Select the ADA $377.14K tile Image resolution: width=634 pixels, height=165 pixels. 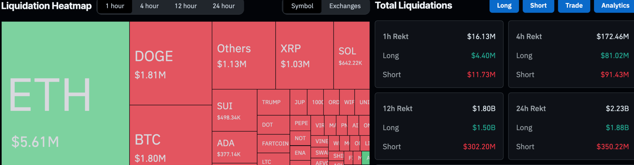pyautogui.click(x=234, y=147)
